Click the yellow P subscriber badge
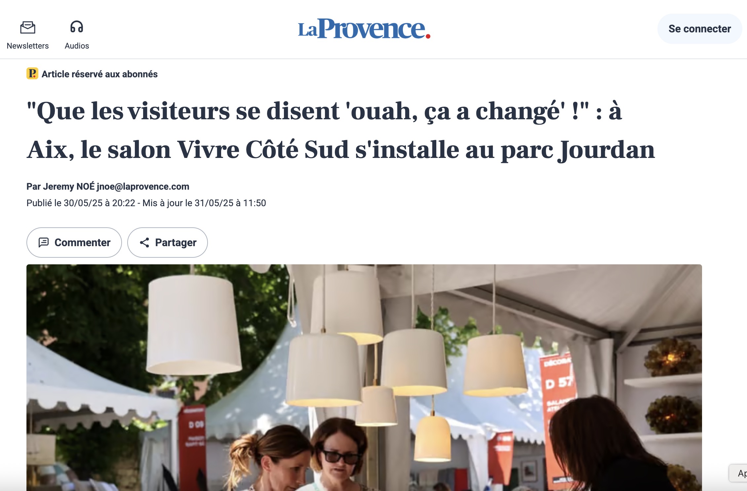 coord(32,74)
